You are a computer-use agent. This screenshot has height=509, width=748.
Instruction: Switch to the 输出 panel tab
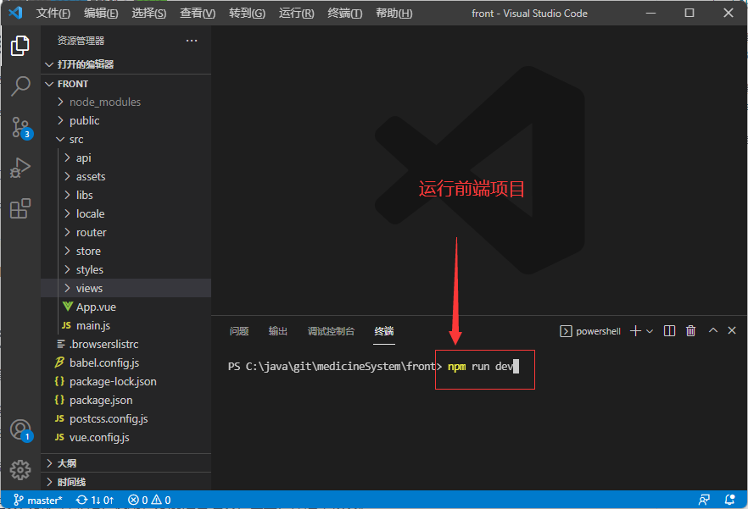(277, 331)
